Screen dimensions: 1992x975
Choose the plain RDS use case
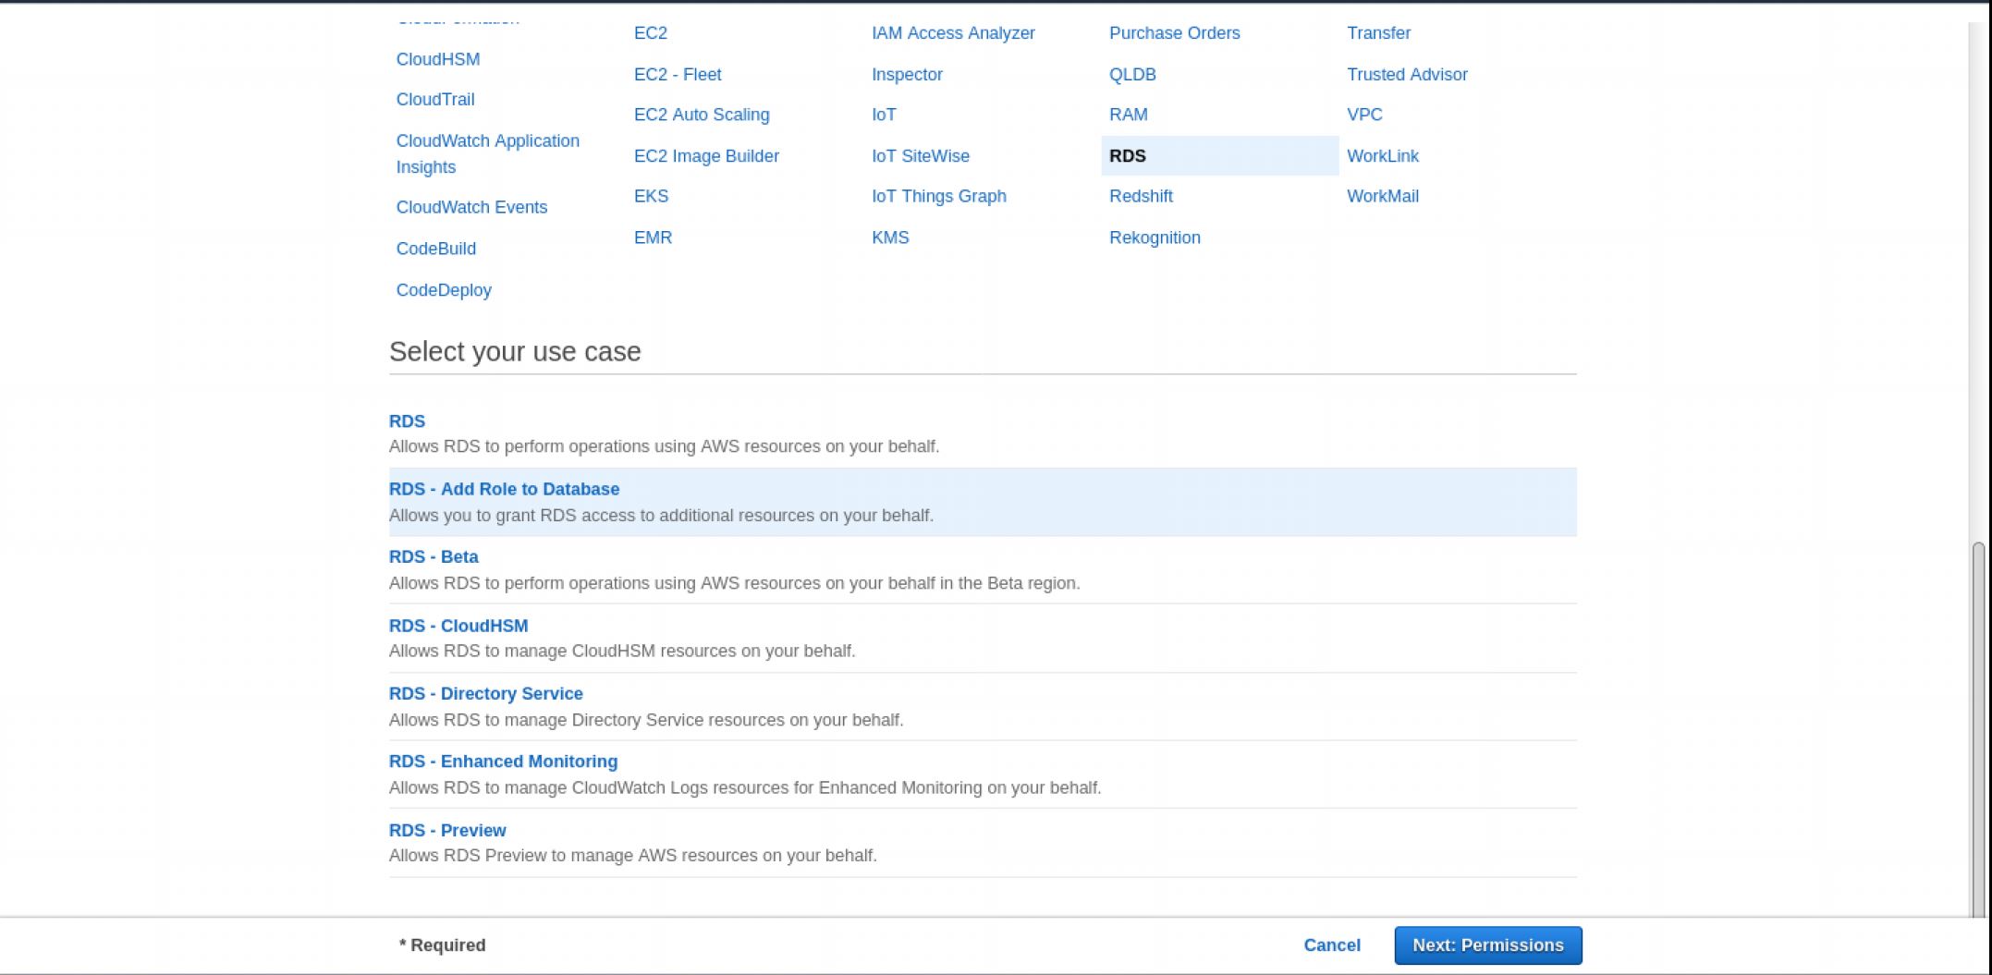point(407,421)
